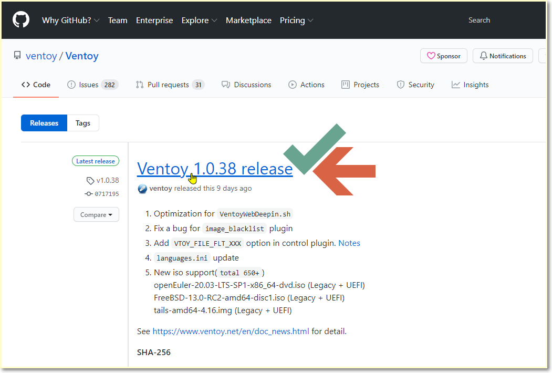Open the Insights tab
Viewport: 552px width, 373px height.
(x=470, y=85)
